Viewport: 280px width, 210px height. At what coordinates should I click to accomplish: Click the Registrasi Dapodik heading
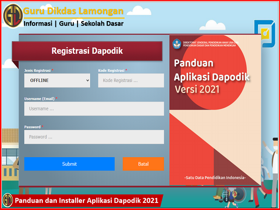pyautogui.click(x=87, y=51)
